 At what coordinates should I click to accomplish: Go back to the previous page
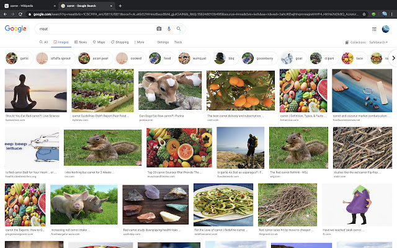point(5,14)
